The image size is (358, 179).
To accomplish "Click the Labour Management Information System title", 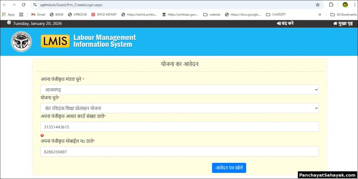I will click(105, 41).
